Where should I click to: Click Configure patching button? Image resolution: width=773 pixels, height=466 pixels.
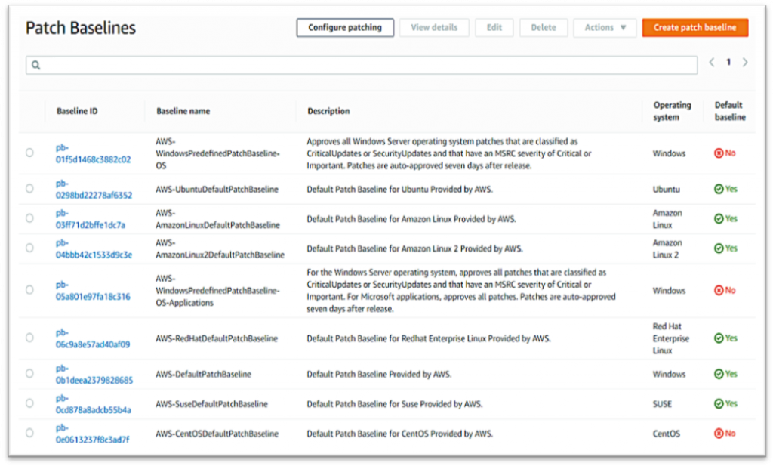(x=344, y=28)
